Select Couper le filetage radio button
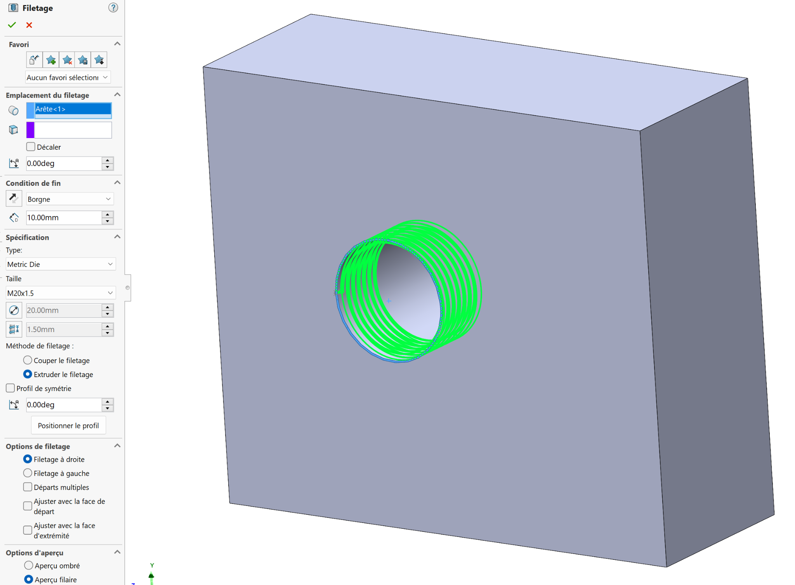Image resolution: width=795 pixels, height=585 pixels. (x=28, y=360)
